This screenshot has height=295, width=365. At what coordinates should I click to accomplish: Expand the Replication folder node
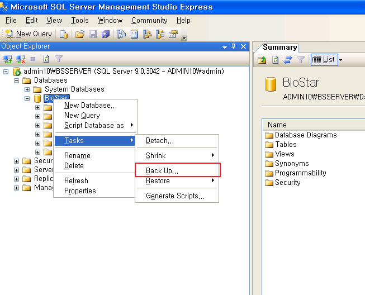(17, 179)
